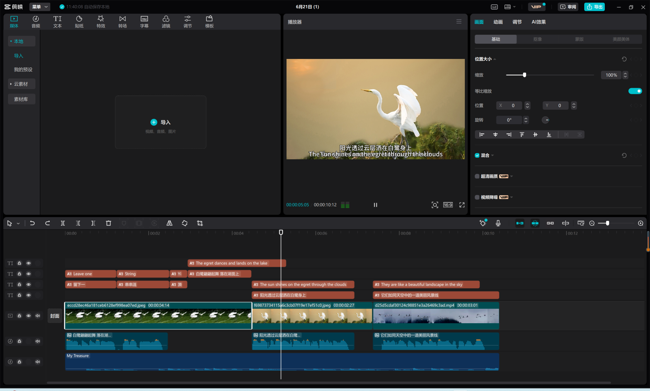Switch to the 动画 animation tab

(498, 22)
